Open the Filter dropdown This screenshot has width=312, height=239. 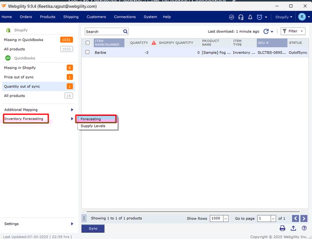(293, 31)
